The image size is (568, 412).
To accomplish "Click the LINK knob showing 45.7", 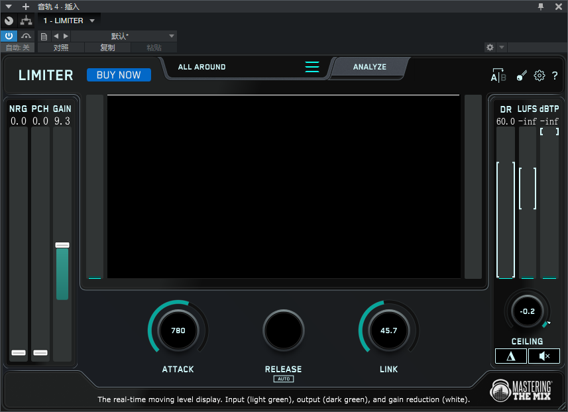I will pos(388,330).
